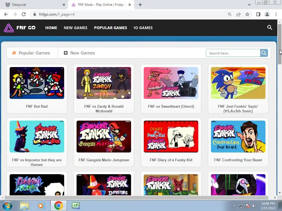282x211 pixels.
Task: Open FNF Just Funkin' Sayin' link
Action: (x=238, y=109)
